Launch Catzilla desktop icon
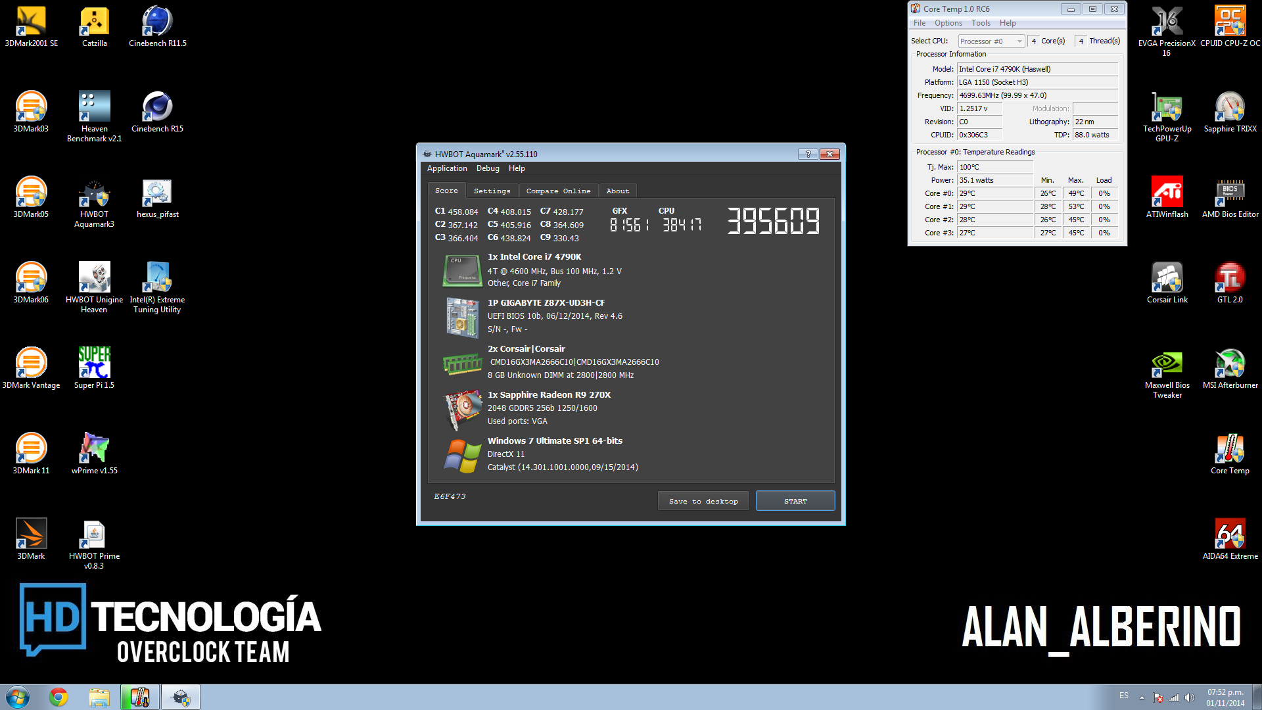Viewport: 1262px width, 710px height. [94, 26]
